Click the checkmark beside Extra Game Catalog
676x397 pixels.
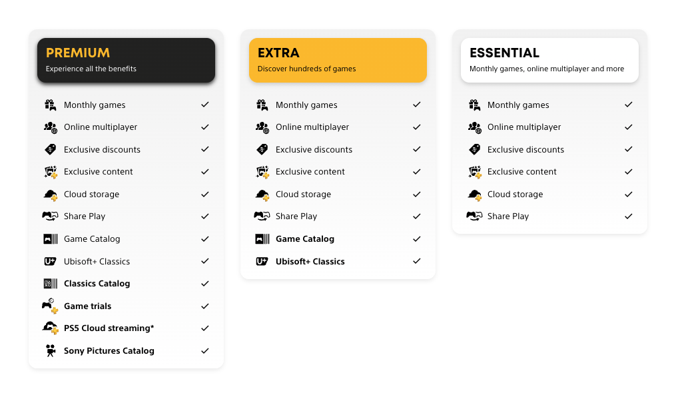tap(417, 239)
